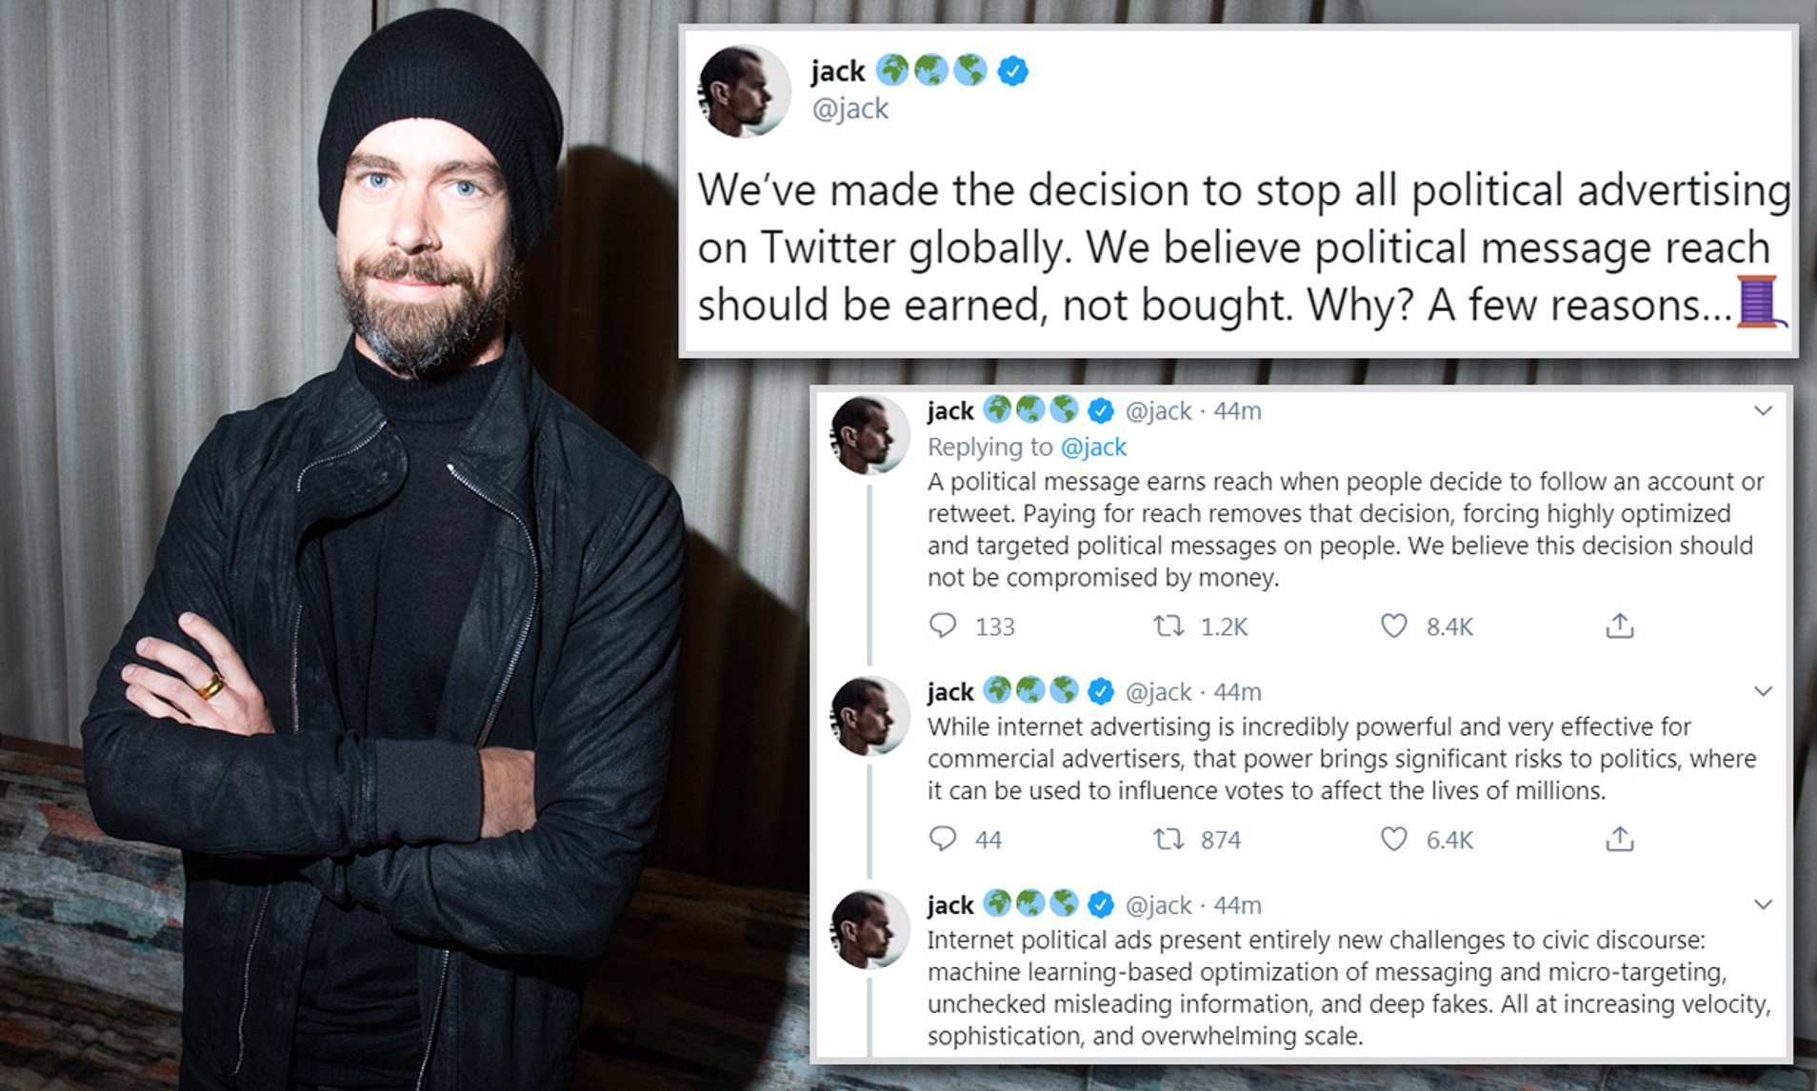Open avatar on the first reply tweet
The image size is (1817, 1091).
(870, 435)
